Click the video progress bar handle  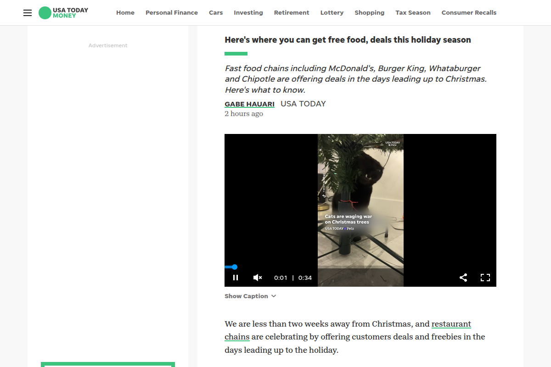pos(235,267)
